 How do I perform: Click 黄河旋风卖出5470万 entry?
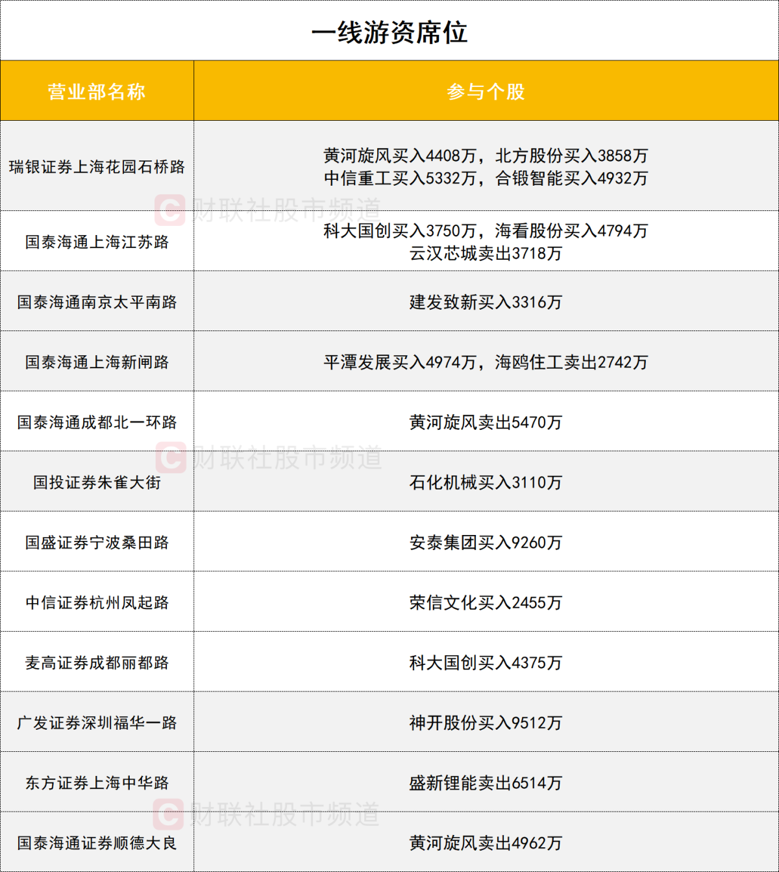[486, 423]
